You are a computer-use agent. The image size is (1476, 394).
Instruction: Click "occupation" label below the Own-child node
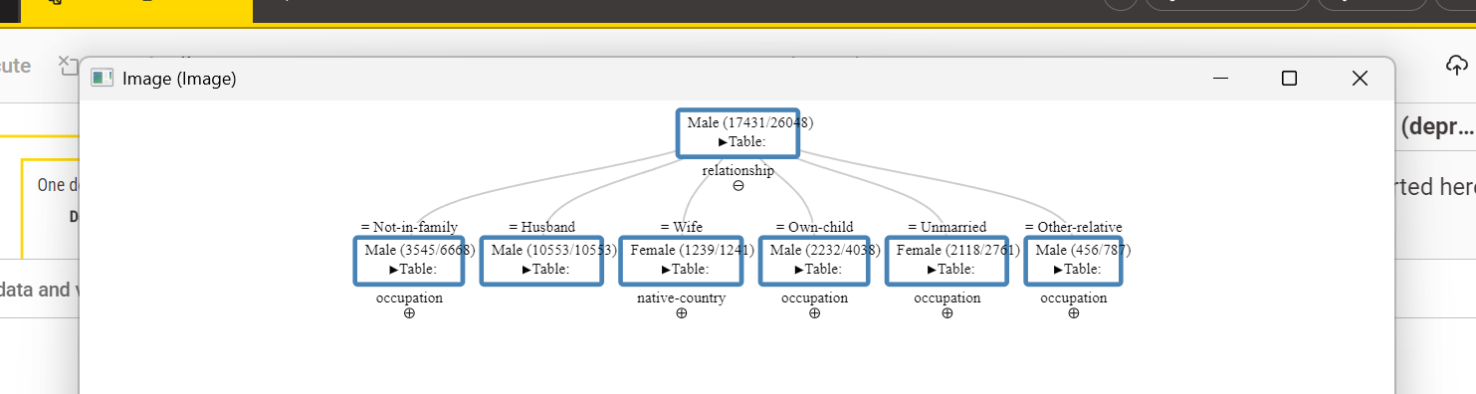814,297
